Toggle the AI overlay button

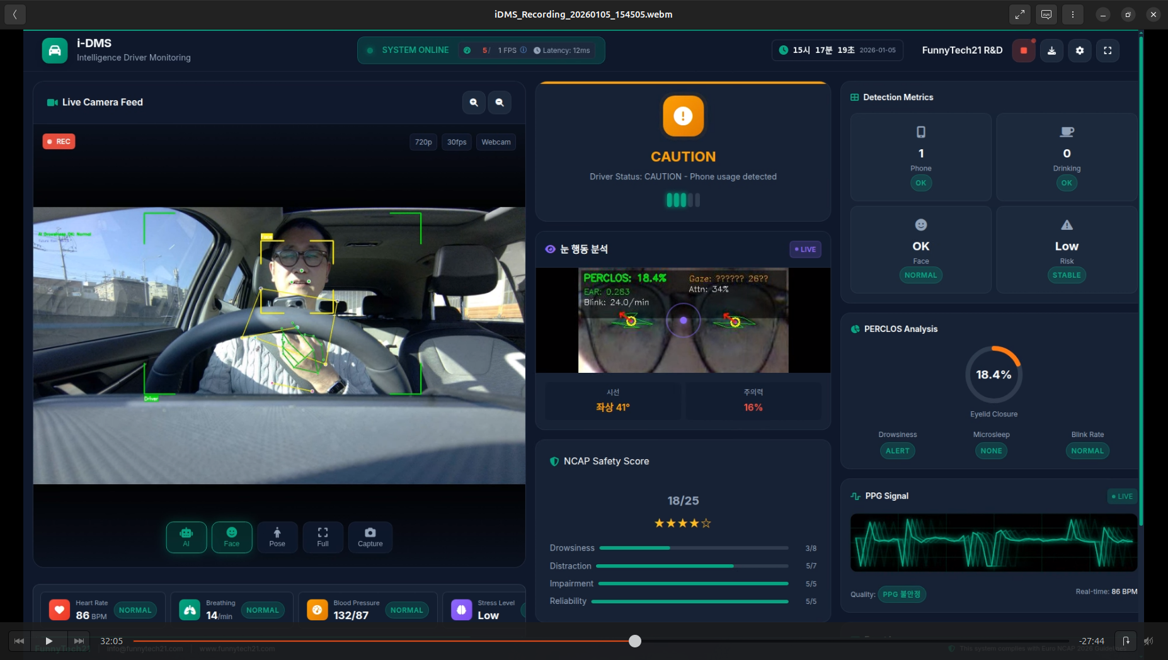(186, 537)
